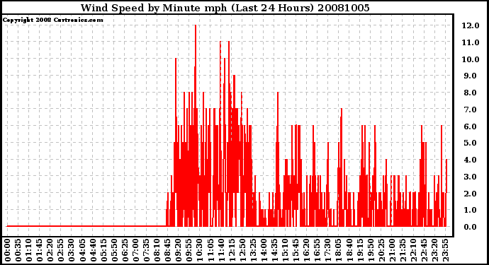The width and height of the screenshot is (489, 265).
Task: Click the 11:05 time axis label
Action: [x=210, y=250]
